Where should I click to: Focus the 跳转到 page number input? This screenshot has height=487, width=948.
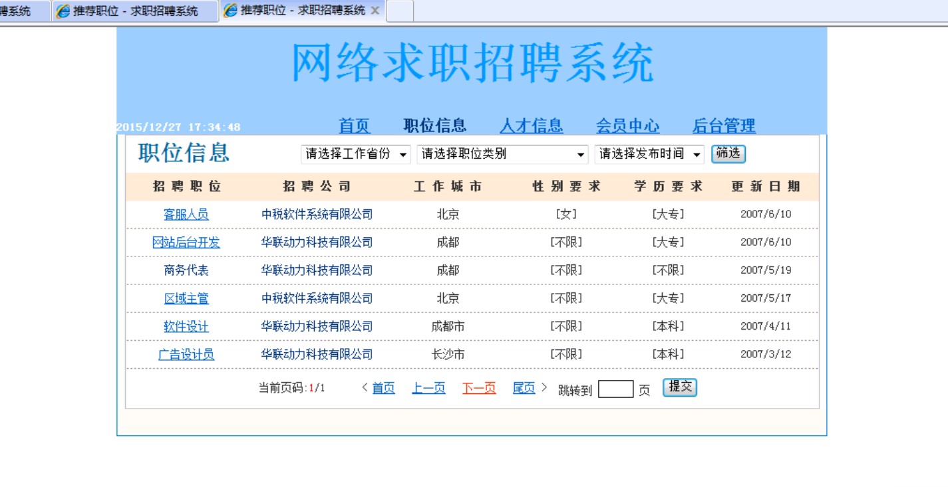tap(615, 389)
